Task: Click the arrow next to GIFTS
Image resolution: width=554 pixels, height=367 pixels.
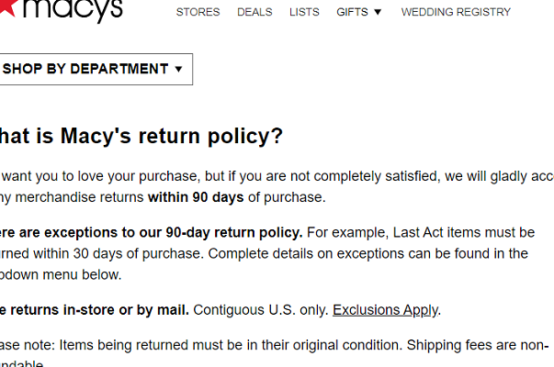Action: pos(377,12)
